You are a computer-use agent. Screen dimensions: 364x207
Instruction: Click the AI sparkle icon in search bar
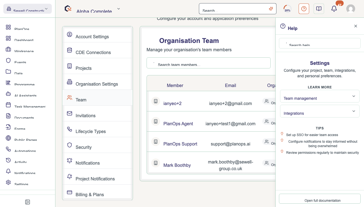(271, 9)
